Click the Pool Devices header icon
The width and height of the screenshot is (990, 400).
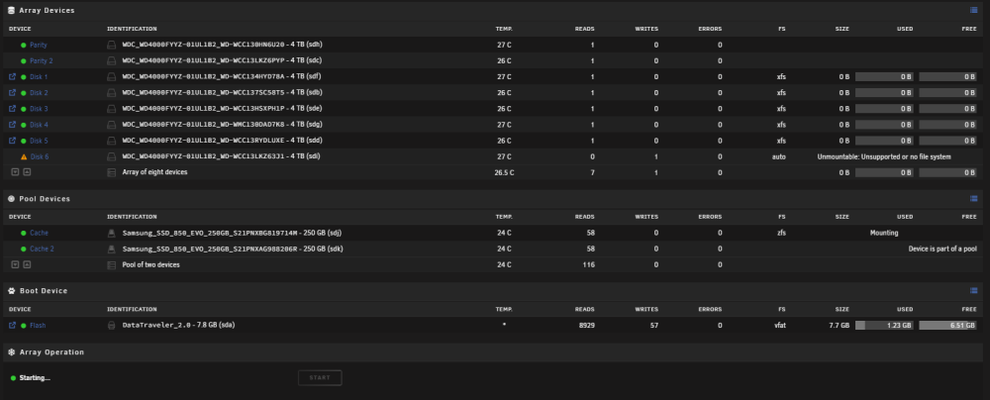pos(11,198)
